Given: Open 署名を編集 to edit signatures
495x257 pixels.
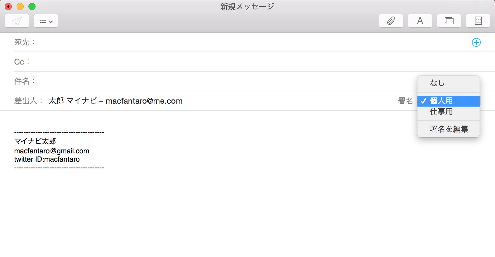Looking at the screenshot, I should coord(449,129).
